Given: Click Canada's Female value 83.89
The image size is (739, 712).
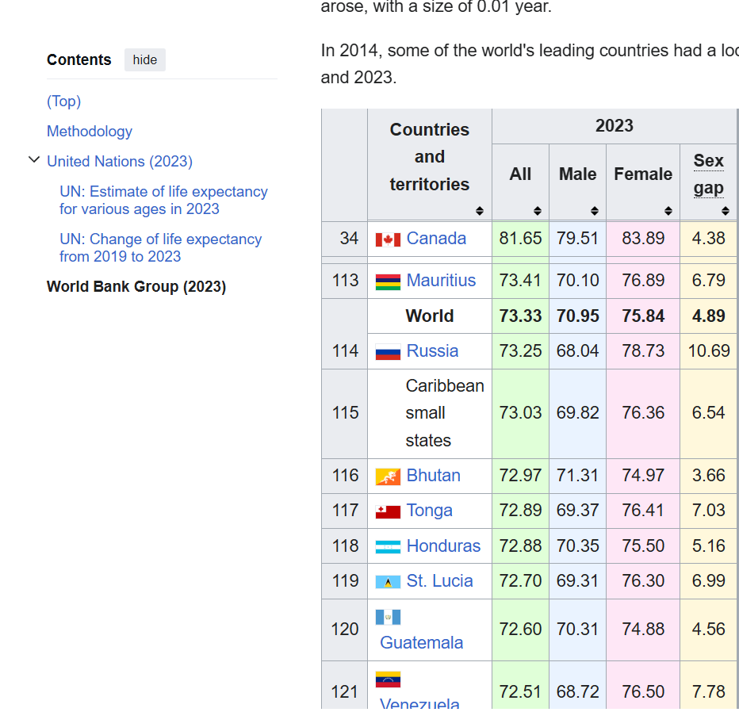Looking at the screenshot, I should tap(643, 239).
